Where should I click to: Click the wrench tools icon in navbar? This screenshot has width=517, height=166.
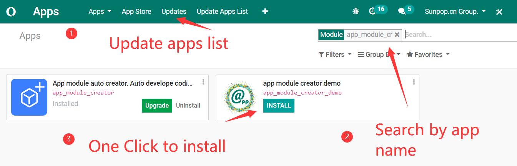click(499, 12)
